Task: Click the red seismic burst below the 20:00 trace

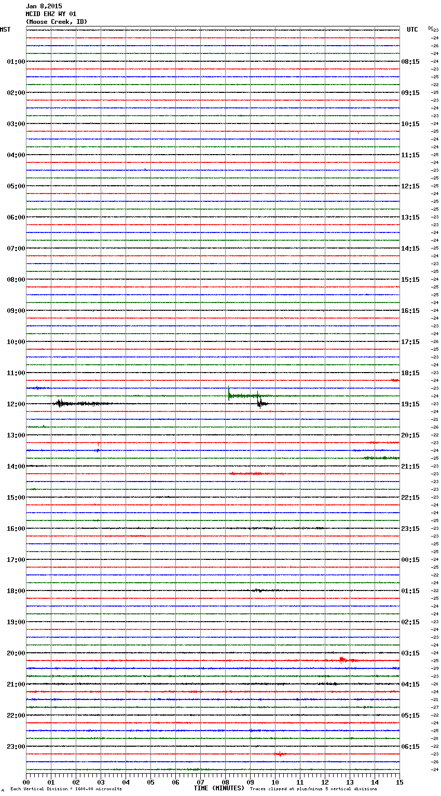Action: click(344, 660)
